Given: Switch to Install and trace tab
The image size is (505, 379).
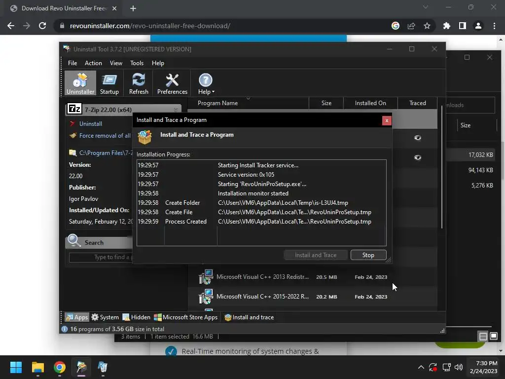Looking at the screenshot, I should 249,317.
